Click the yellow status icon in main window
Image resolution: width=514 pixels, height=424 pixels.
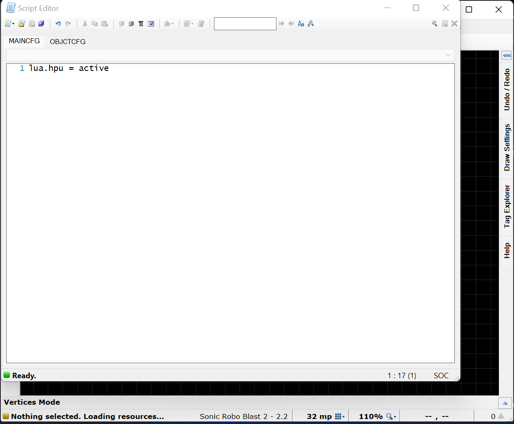coord(6,416)
